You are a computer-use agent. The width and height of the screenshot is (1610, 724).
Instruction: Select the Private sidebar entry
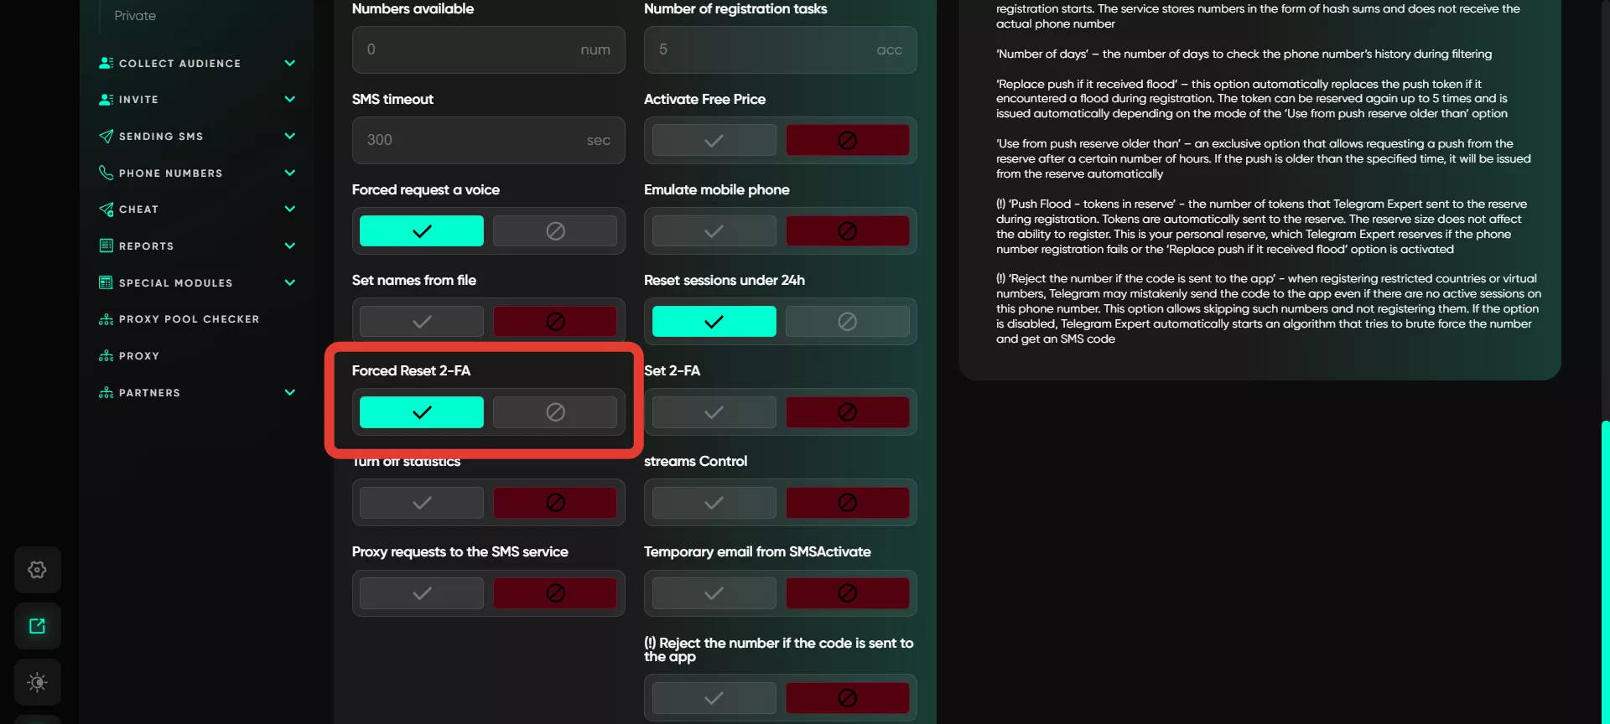135,16
